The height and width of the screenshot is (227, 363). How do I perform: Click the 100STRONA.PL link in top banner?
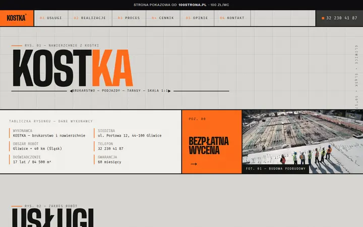click(192, 5)
